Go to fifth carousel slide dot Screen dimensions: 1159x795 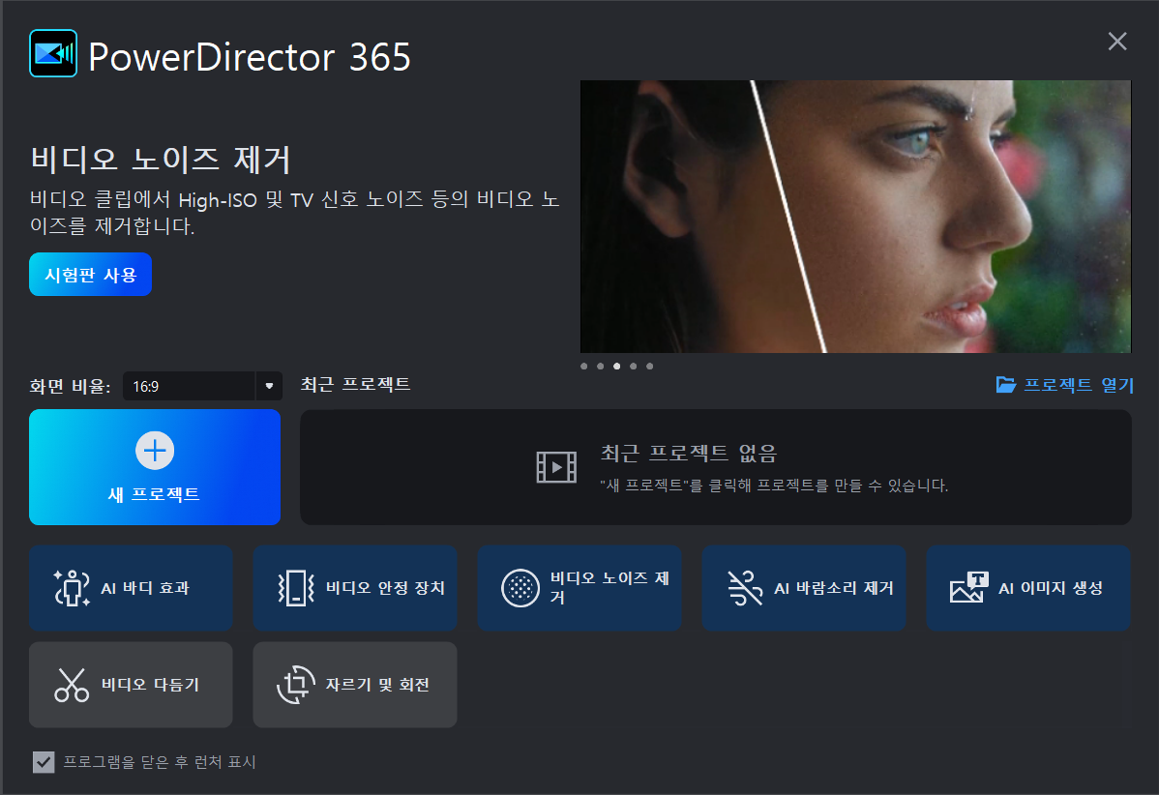click(x=650, y=366)
